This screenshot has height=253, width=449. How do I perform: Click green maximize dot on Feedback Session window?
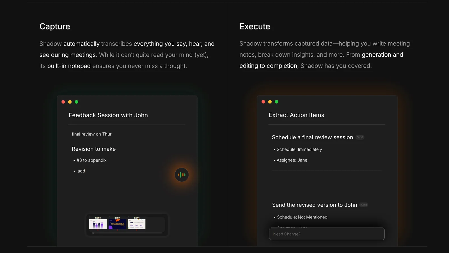point(77,102)
